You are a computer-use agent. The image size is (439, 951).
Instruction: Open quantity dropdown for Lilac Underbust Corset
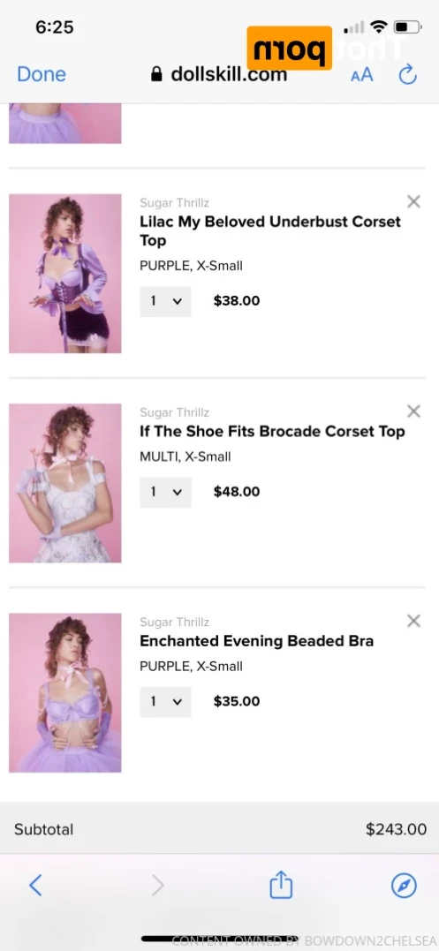(165, 301)
